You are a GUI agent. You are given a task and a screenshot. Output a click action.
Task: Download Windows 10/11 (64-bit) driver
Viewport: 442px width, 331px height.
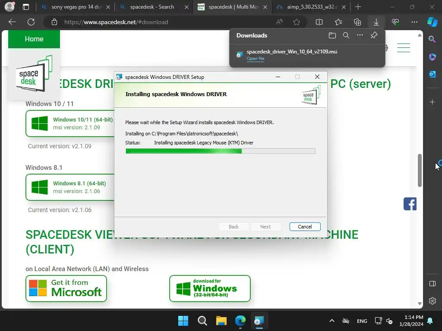pos(70,123)
